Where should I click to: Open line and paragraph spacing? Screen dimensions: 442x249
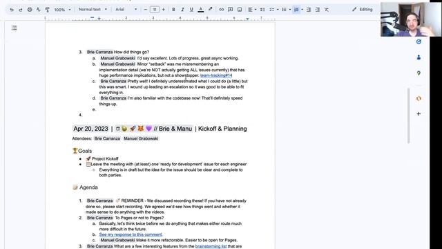coord(262,10)
